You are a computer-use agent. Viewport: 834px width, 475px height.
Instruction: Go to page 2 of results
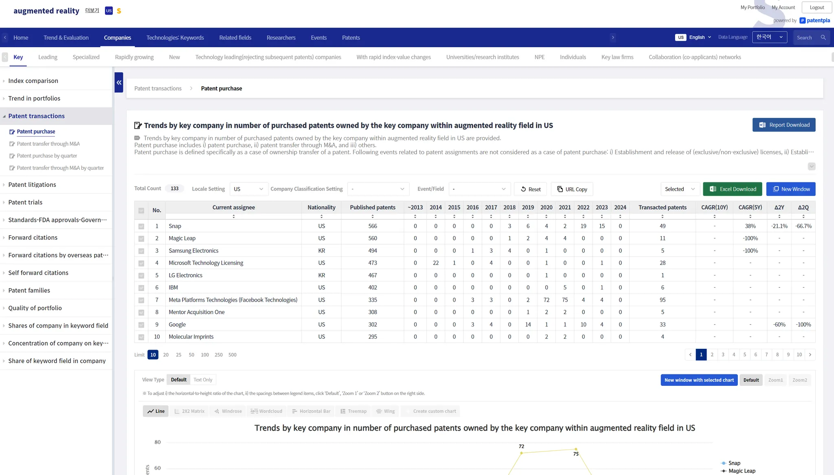[712, 355]
